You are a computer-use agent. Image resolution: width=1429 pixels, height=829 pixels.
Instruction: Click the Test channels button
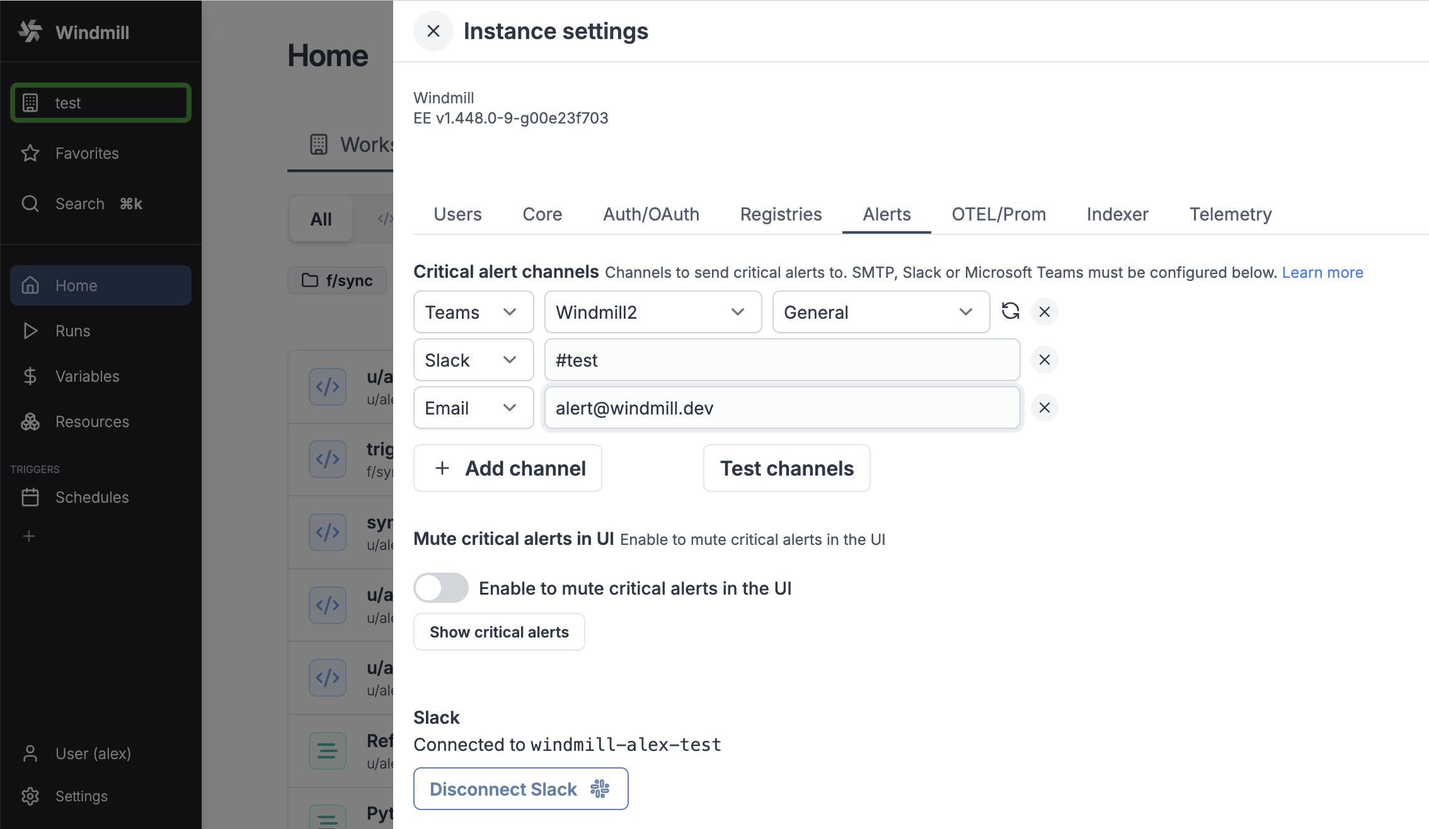tap(786, 468)
